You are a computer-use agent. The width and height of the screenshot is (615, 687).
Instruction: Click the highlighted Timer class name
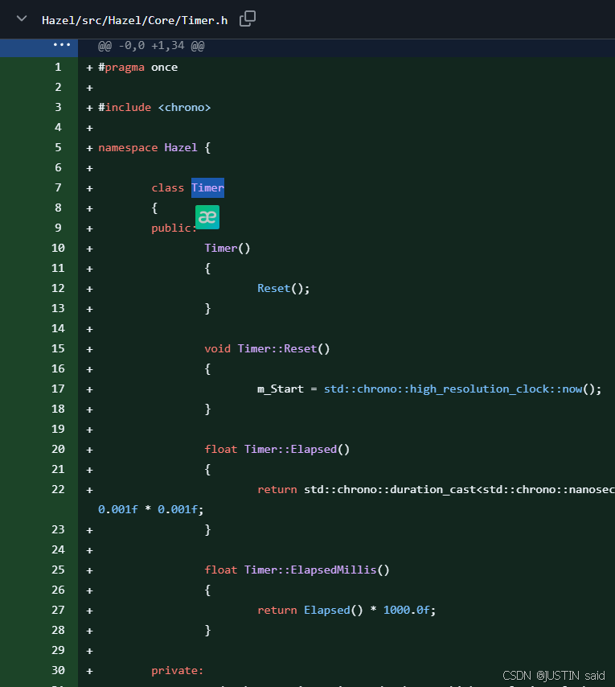(207, 187)
